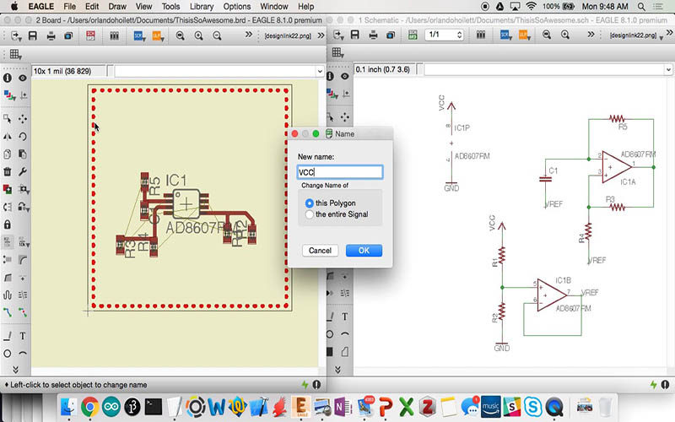The image size is (675, 422).
Task: Select the Arc tool in Board window
Action: pyautogui.click(x=23, y=354)
